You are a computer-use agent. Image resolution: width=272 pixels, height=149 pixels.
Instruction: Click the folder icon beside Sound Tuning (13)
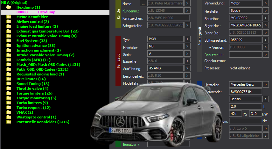[x=9, y=84]
